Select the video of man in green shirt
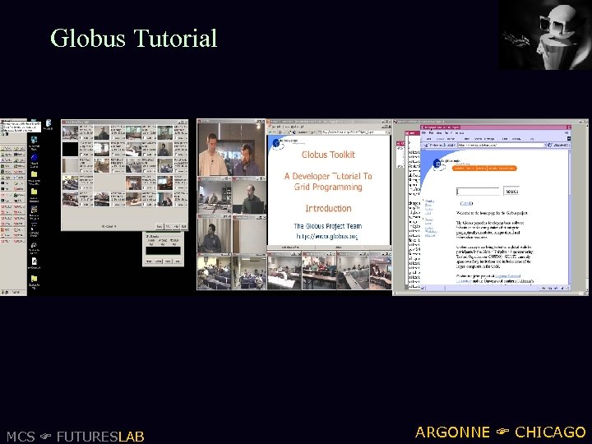The height and width of the screenshot is (444, 592). point(249,197)
